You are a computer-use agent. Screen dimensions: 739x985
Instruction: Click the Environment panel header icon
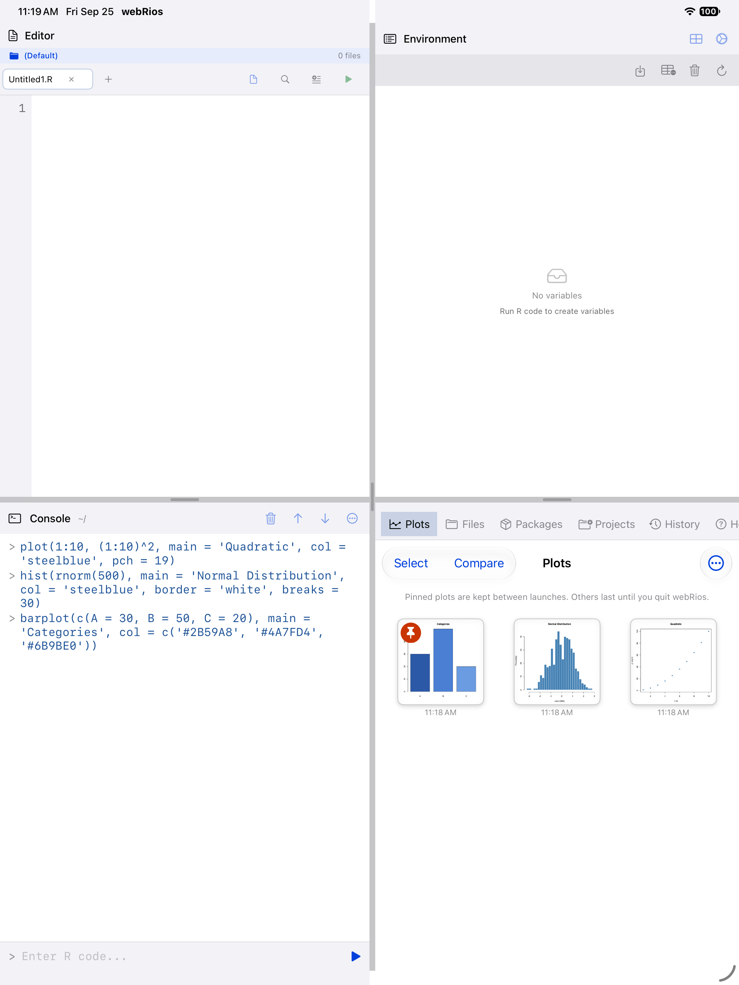point(390,39)
